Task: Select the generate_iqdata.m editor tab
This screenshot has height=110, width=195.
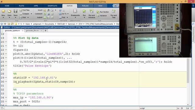Action: 12,31
